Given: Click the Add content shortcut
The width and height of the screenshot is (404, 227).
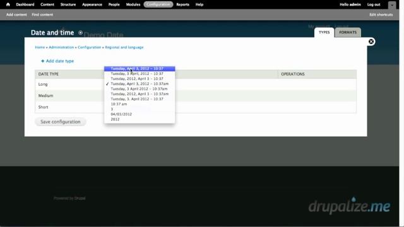Looking at the screenshot, I should [x=16, y=15].
